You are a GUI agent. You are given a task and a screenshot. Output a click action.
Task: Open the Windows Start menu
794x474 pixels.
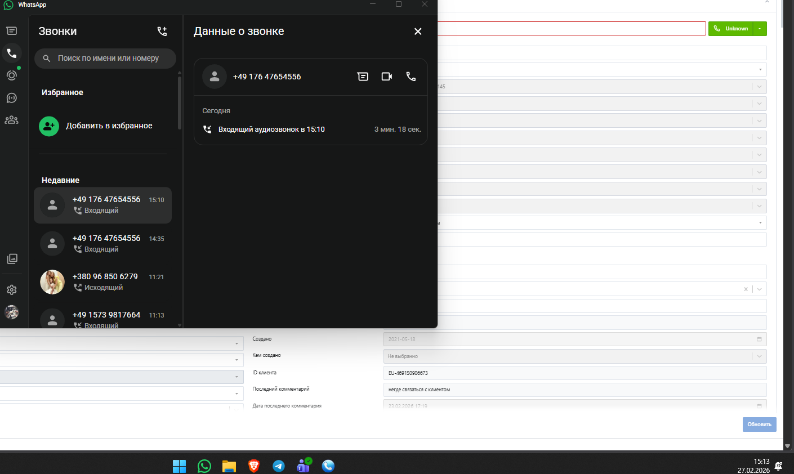[x=179, y=466]
